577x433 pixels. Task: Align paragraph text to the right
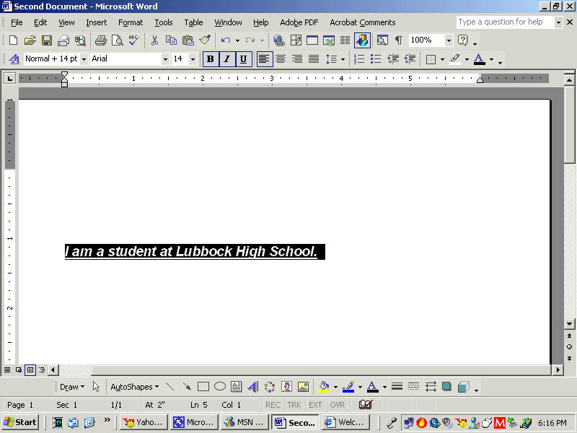(297, 59)
